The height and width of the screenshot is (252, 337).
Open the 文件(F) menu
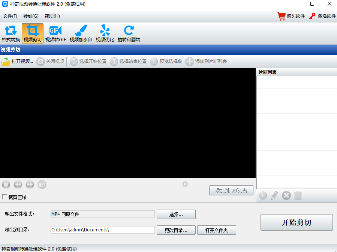pos(10,16)
